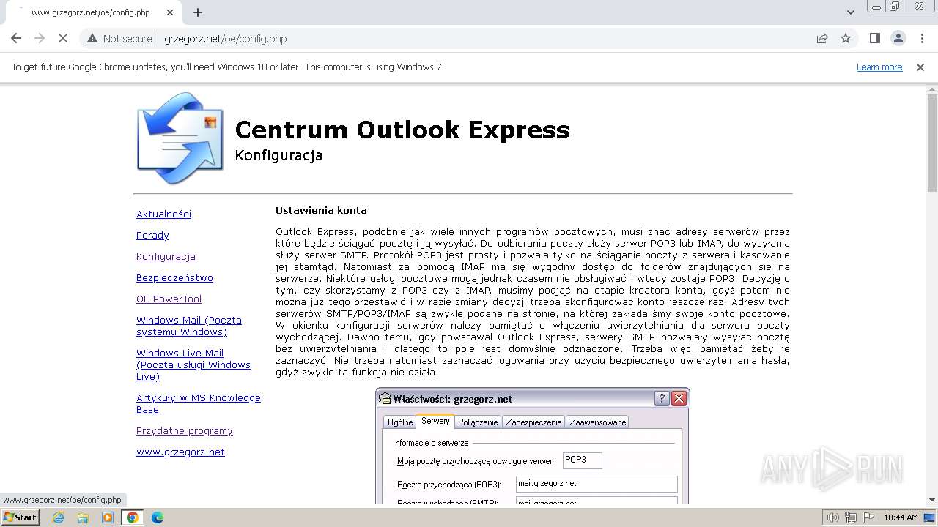Image resolution: width=938 pixels, height=527 pixels.
Task: Open the Chrome three-dot menu
Action: (x=921, y=39)
